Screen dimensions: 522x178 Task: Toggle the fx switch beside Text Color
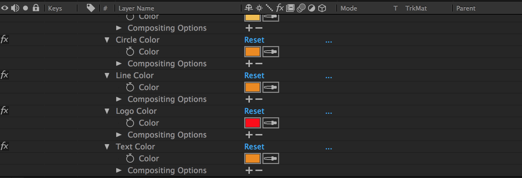point(4,146)
